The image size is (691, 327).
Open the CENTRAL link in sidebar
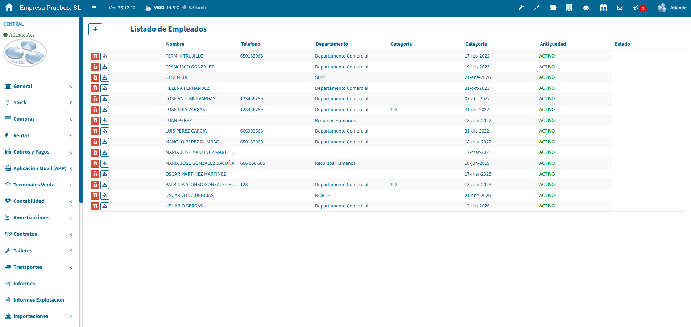coord(13,24)
